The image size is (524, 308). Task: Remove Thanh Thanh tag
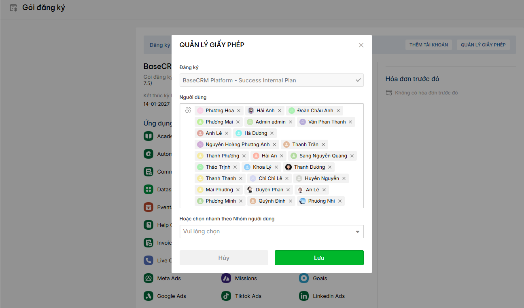coord(241,178)
